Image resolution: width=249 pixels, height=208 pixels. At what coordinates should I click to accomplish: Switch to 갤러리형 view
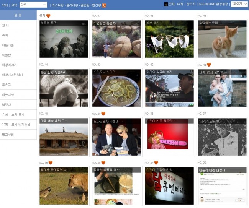coord(72,5)
